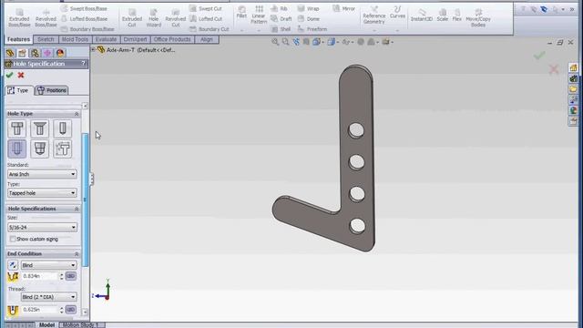Cancel Hole Specification with red X

[21, 75]
